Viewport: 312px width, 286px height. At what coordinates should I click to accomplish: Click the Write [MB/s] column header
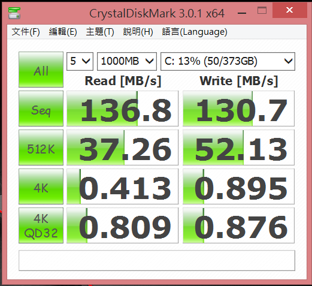pos(239,81)
